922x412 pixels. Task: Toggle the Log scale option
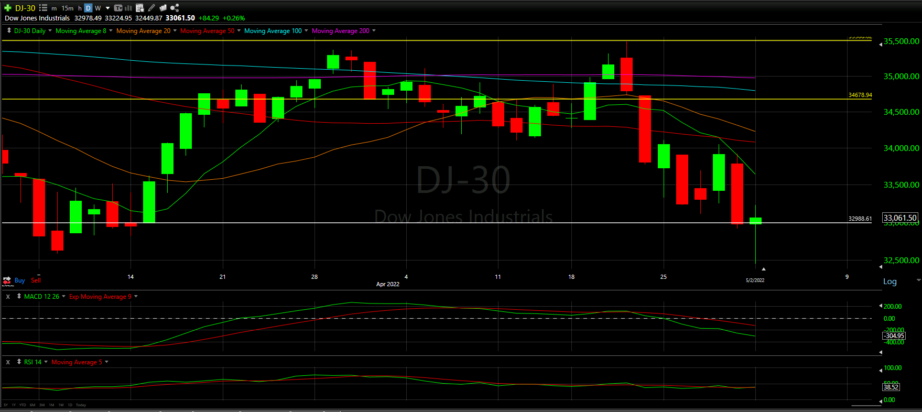[x=890, y=281]
